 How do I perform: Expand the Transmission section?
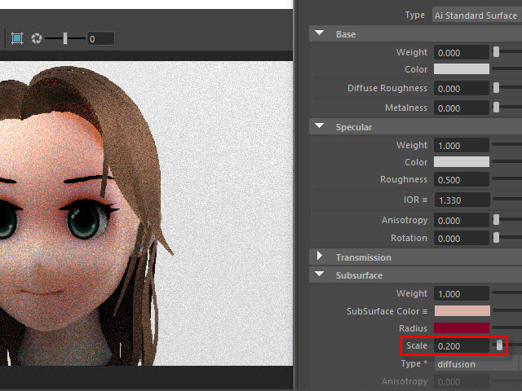tap(319, 257)
